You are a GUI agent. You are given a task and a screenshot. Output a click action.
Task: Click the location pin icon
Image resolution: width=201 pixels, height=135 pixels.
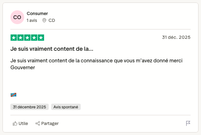[44, 20]
